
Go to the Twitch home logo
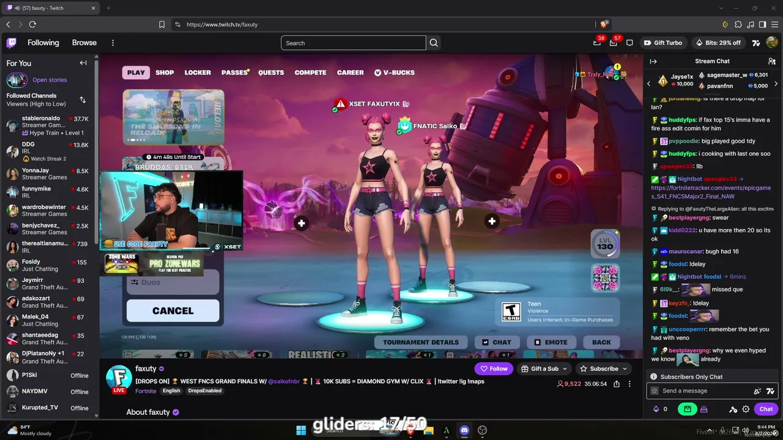[12, 43]
